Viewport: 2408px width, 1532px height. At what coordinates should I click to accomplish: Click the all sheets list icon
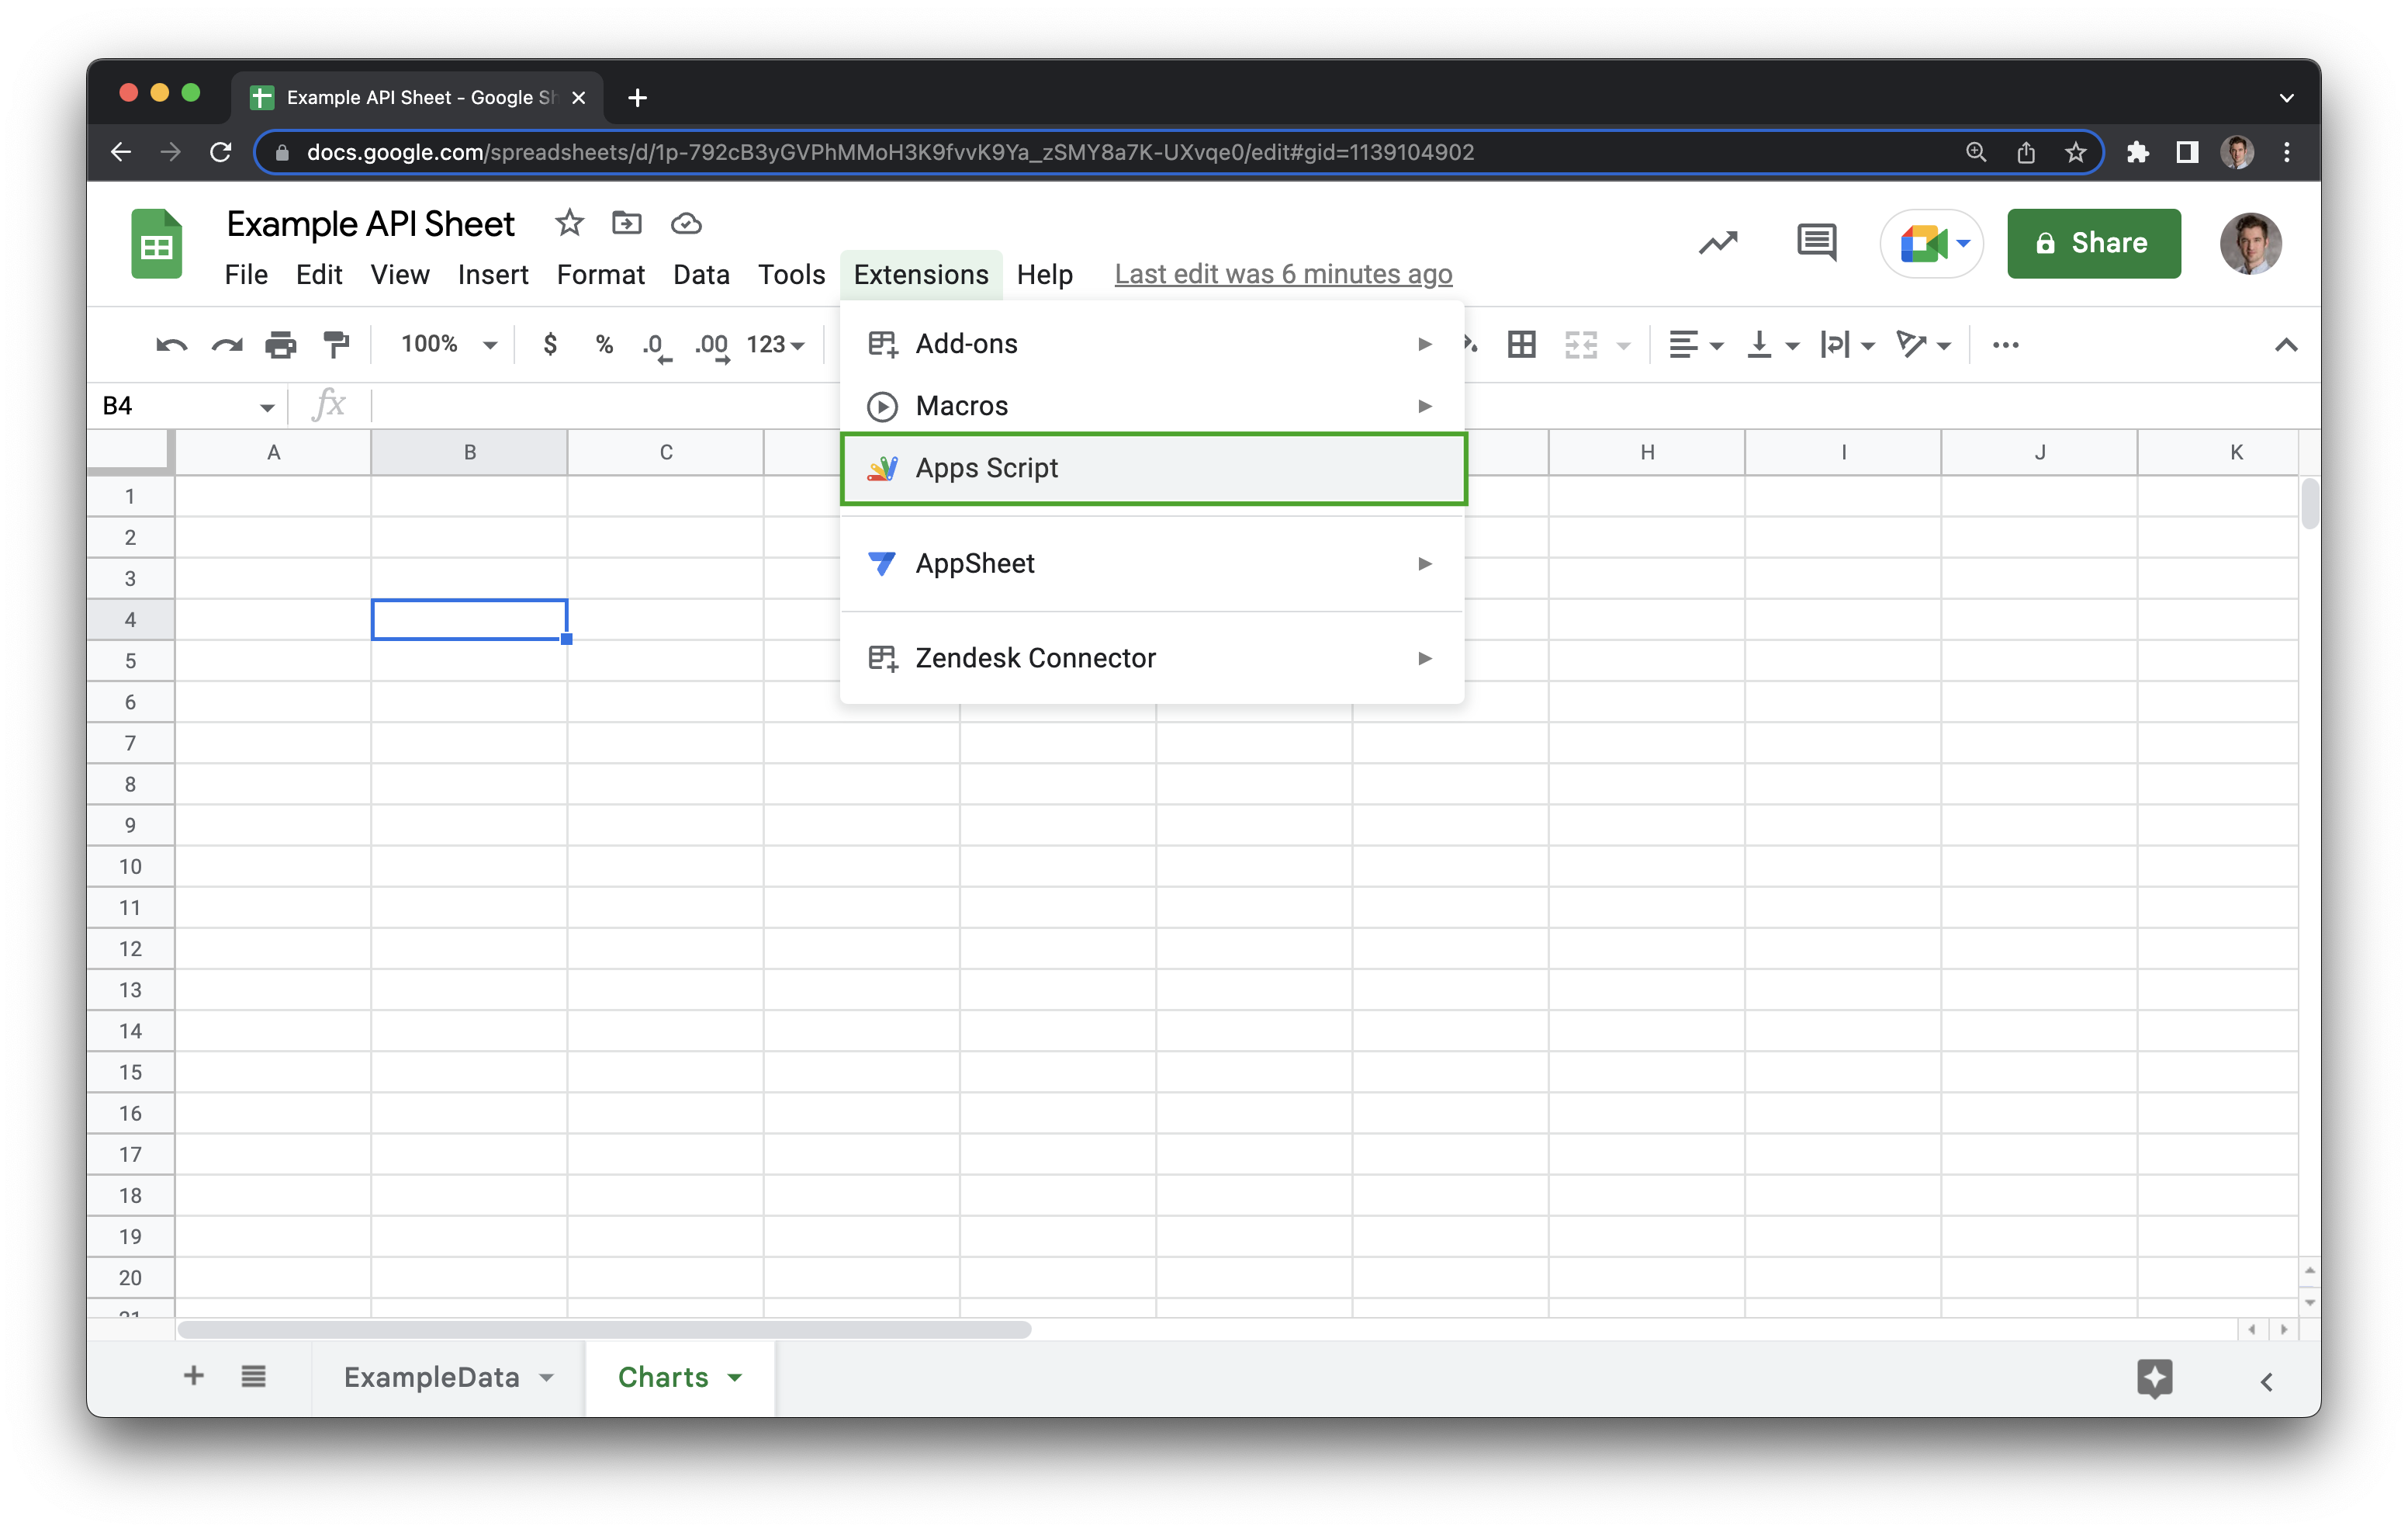(x=253, y=1377)
